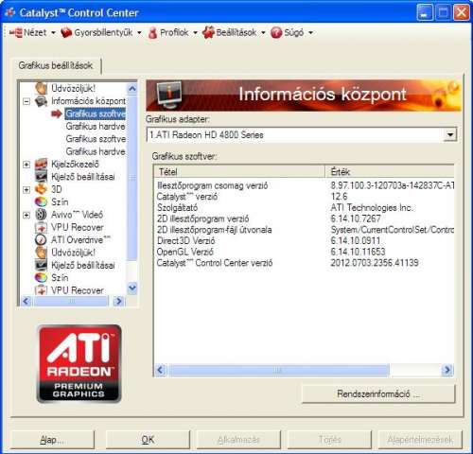Click the 3D tree icon
This screenshot has width=473, height=454.
pos(41,189)
